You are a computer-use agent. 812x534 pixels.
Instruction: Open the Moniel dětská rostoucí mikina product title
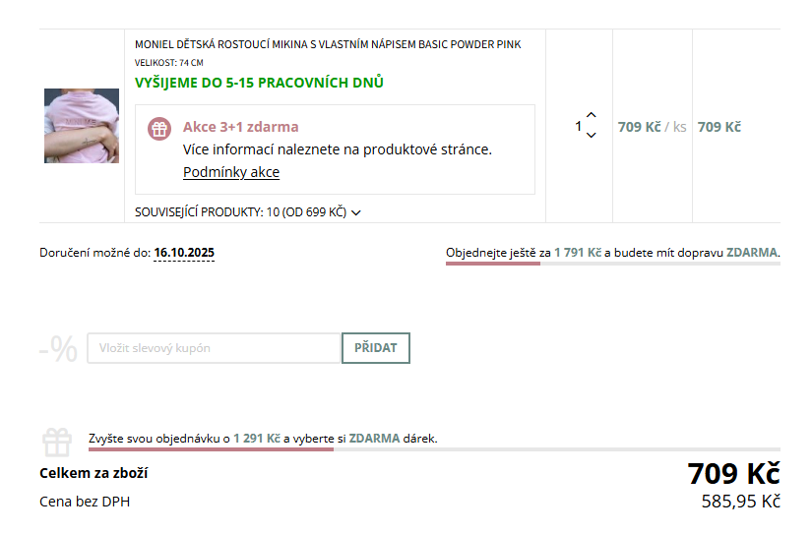(x=328, y=44)
